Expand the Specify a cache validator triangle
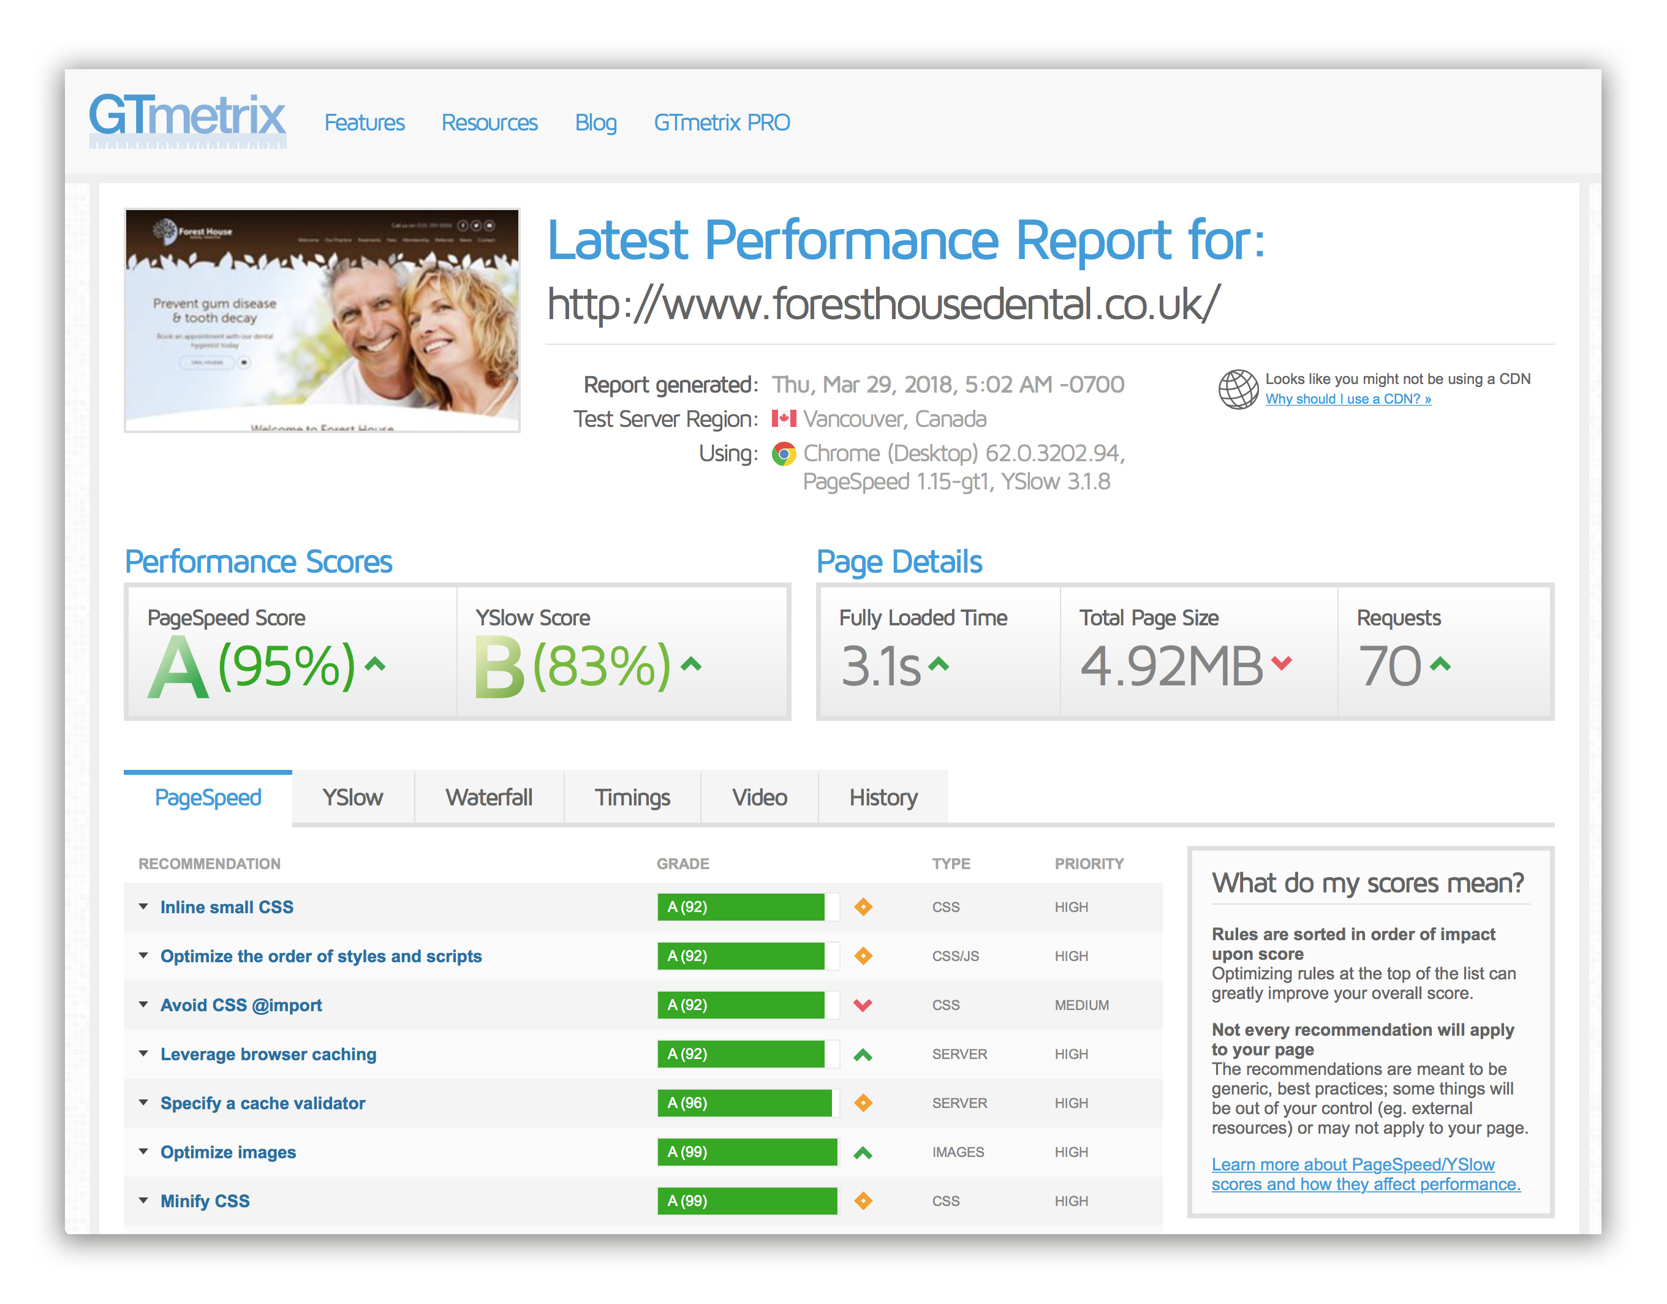 coord(143,1102)
